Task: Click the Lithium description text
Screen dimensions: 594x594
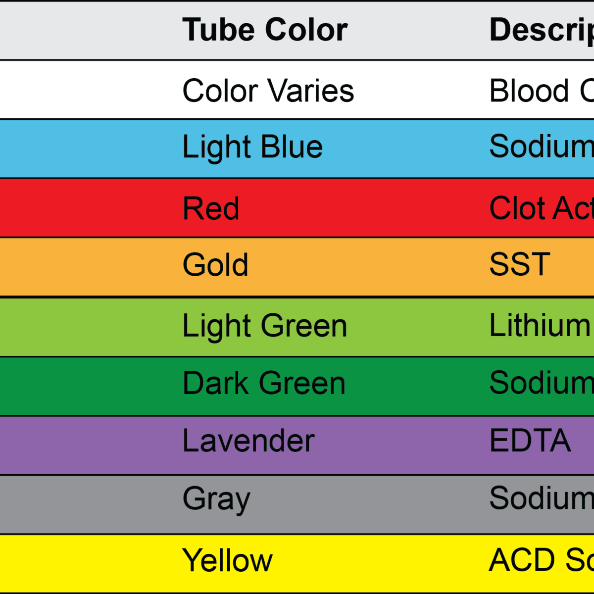Action: coord(540,325)
